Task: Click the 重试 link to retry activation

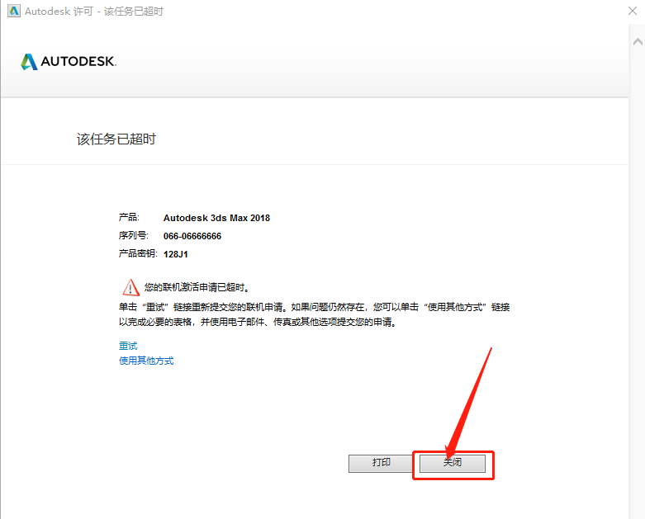Action: click(128, 346)
